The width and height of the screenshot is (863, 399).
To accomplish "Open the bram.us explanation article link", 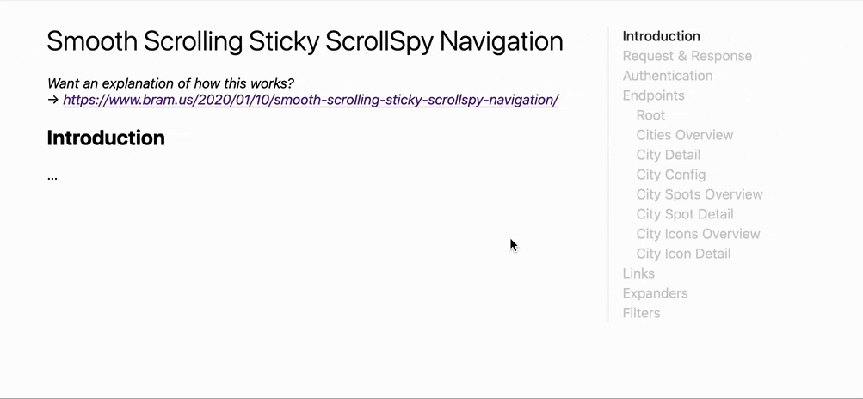I will click(311, 100).
